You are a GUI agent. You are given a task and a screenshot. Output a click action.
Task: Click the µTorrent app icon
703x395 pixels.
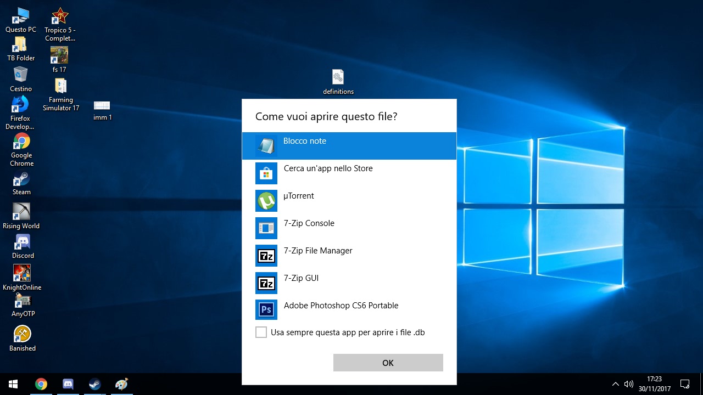pos(266,201)
